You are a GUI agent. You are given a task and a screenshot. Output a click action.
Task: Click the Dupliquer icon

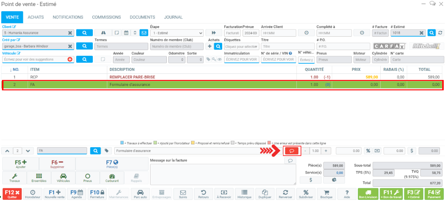tap(265, 194)
